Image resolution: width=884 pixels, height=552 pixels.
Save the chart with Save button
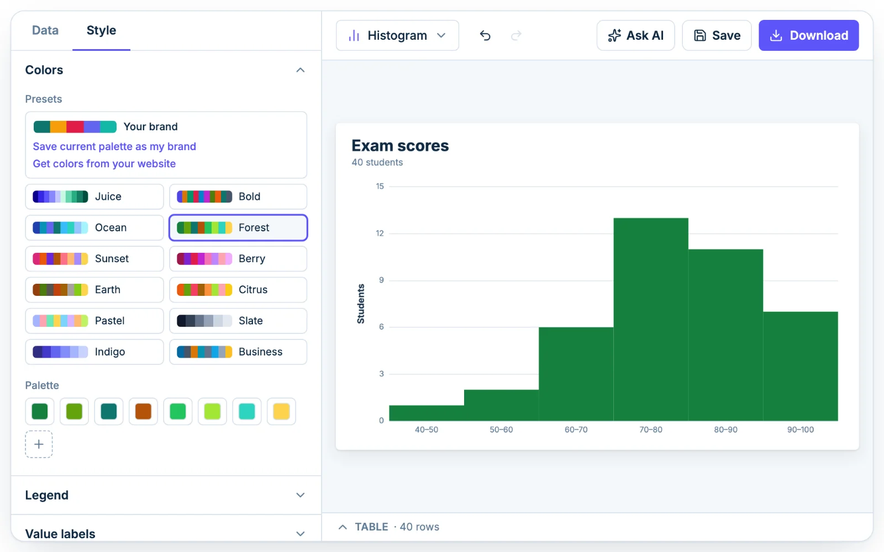point(717,35)
